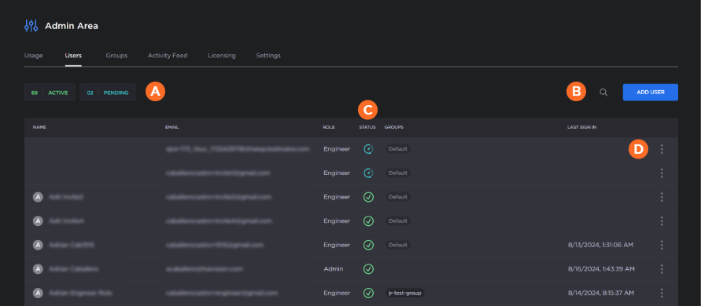701x306 pixels.
Task: Click the avatar icon in the jr-test-group row
Action: coord(38,293)
